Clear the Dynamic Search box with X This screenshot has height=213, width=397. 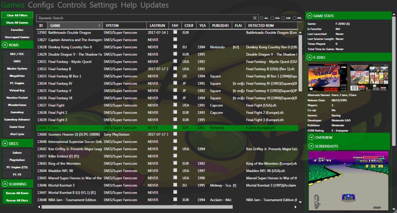[x=255, y=18]
